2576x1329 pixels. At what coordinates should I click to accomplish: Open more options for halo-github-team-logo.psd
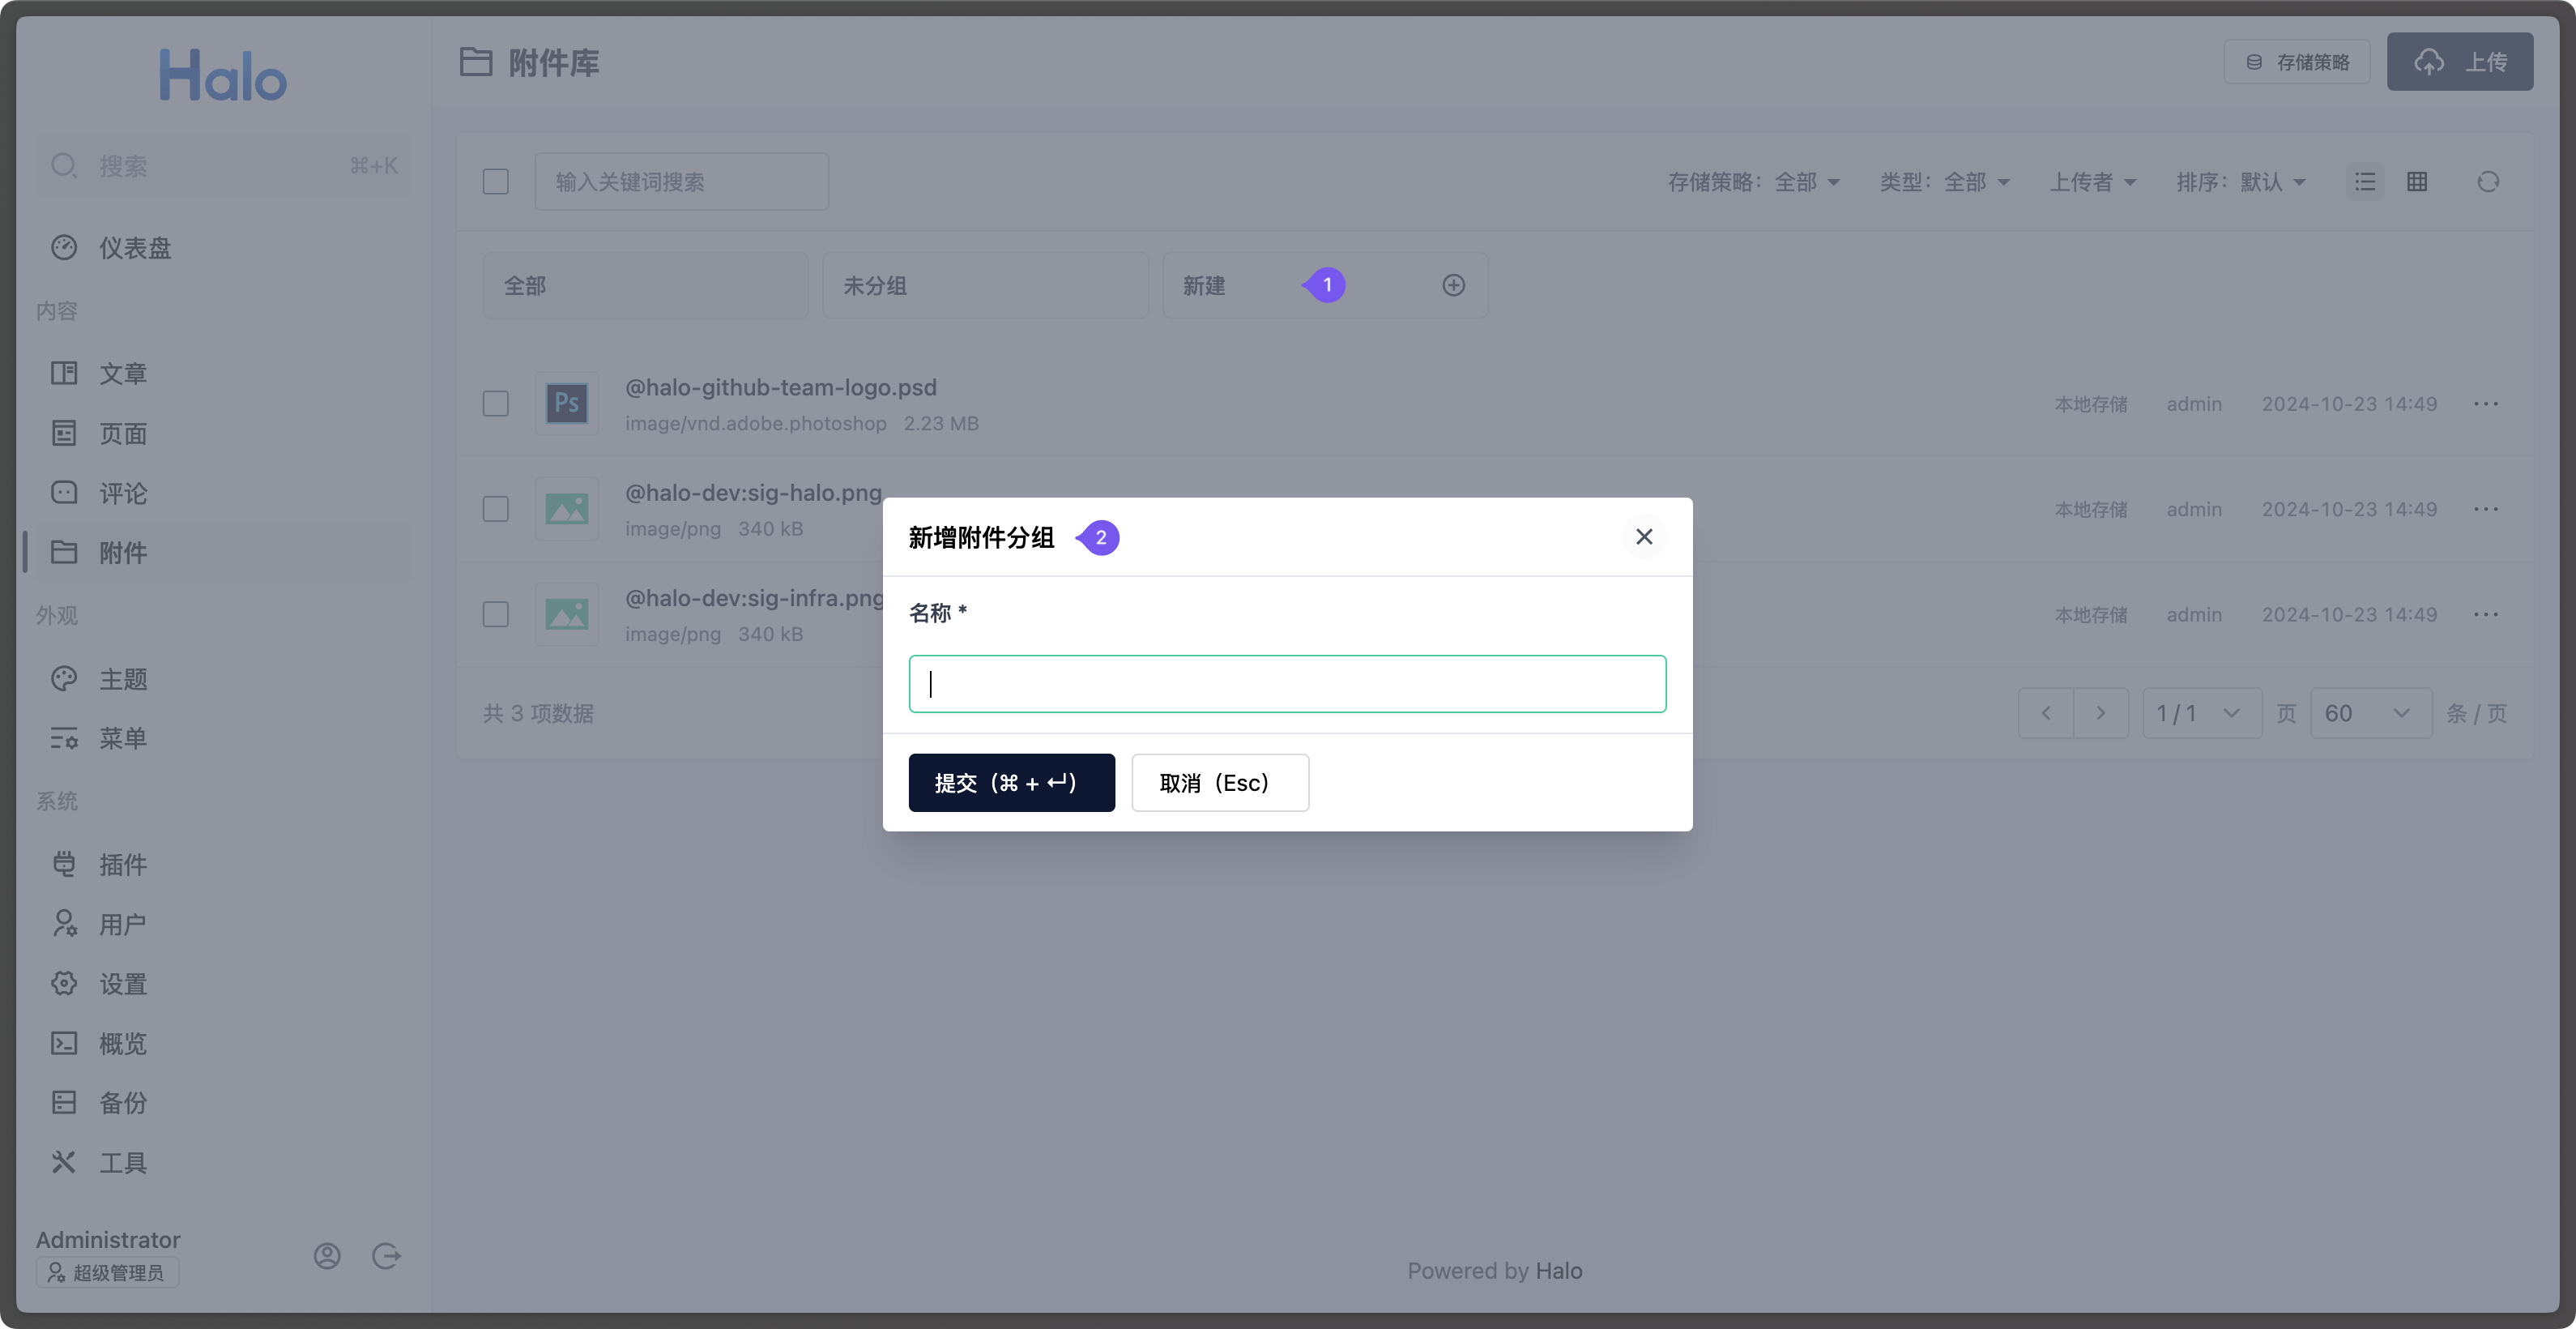[2486, 404]
